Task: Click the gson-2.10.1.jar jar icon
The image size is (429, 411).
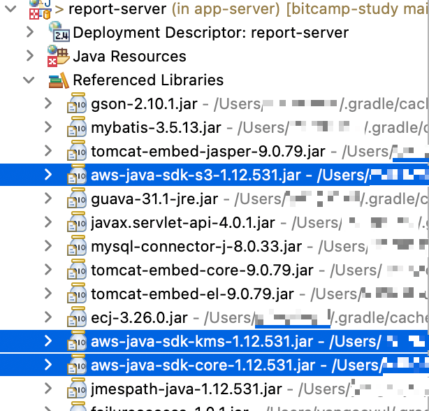Action: pyautogui.click(x=77, y=103)
